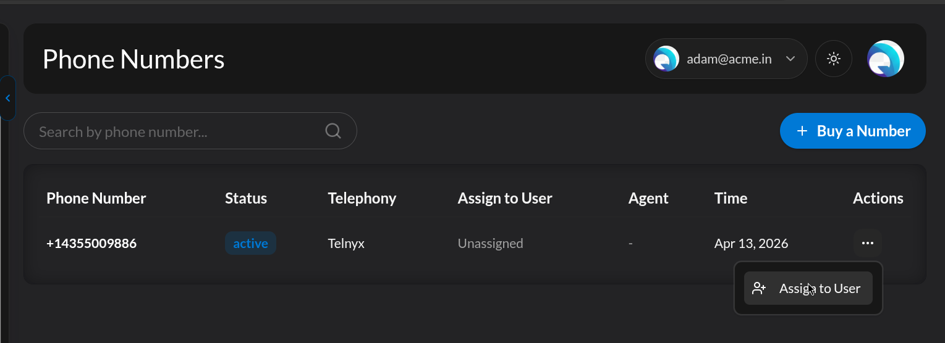Click the Time column header

(x=731, y=198)
